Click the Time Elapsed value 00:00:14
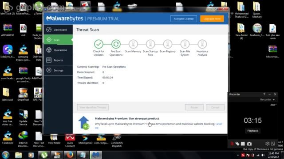This screenshot has height=159, width=284. coord(107,78)
